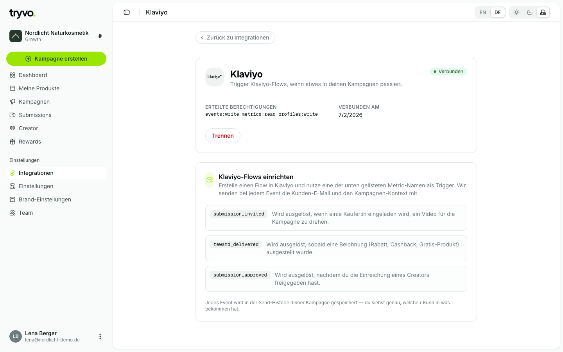The width and height of the screenshot is (563, 352).
Task: Click lena@nordlicht-demo.de email text
Action: click(x=52, y=340)
